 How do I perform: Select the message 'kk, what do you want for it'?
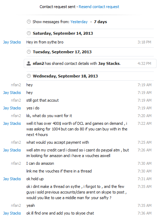(x=49, y=116)
